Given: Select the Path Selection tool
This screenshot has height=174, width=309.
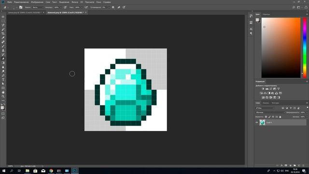Looking at the screenshot, I should click(3, 84).
